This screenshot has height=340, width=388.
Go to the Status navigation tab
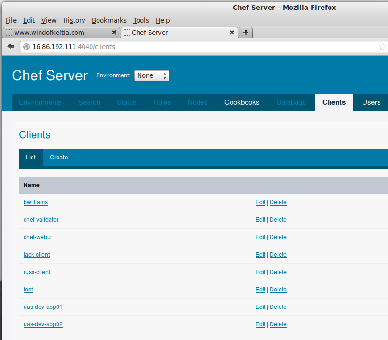[x=126, y=102]
